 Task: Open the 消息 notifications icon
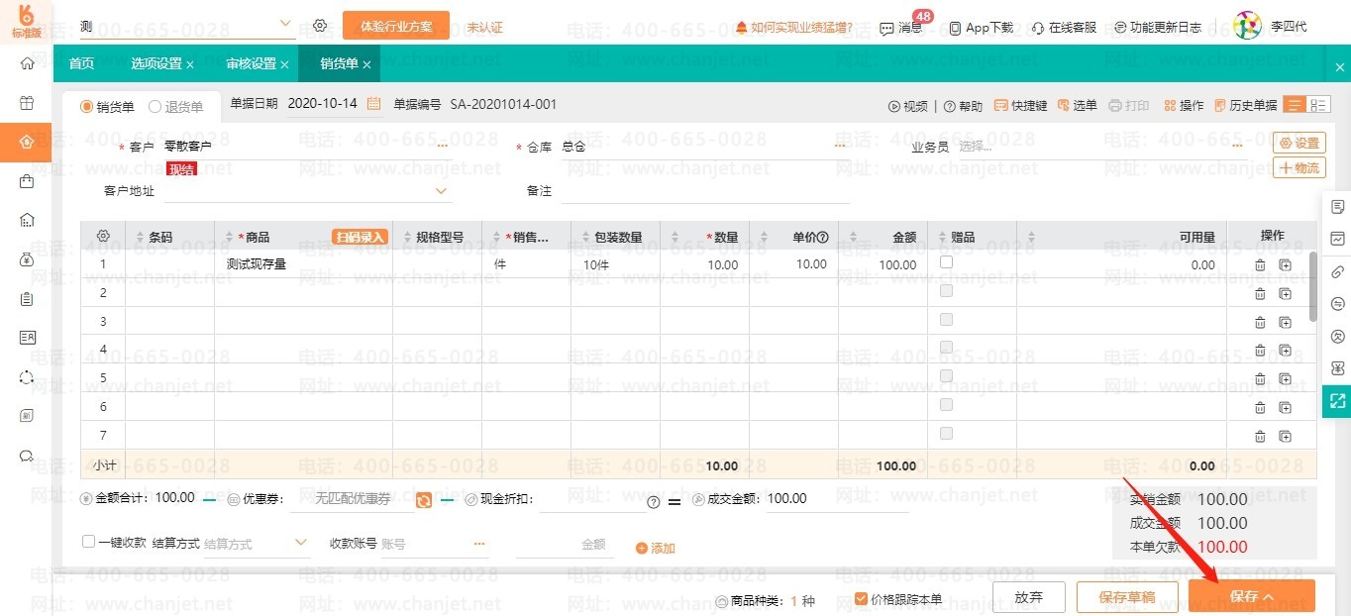click(x=886, y=28)
